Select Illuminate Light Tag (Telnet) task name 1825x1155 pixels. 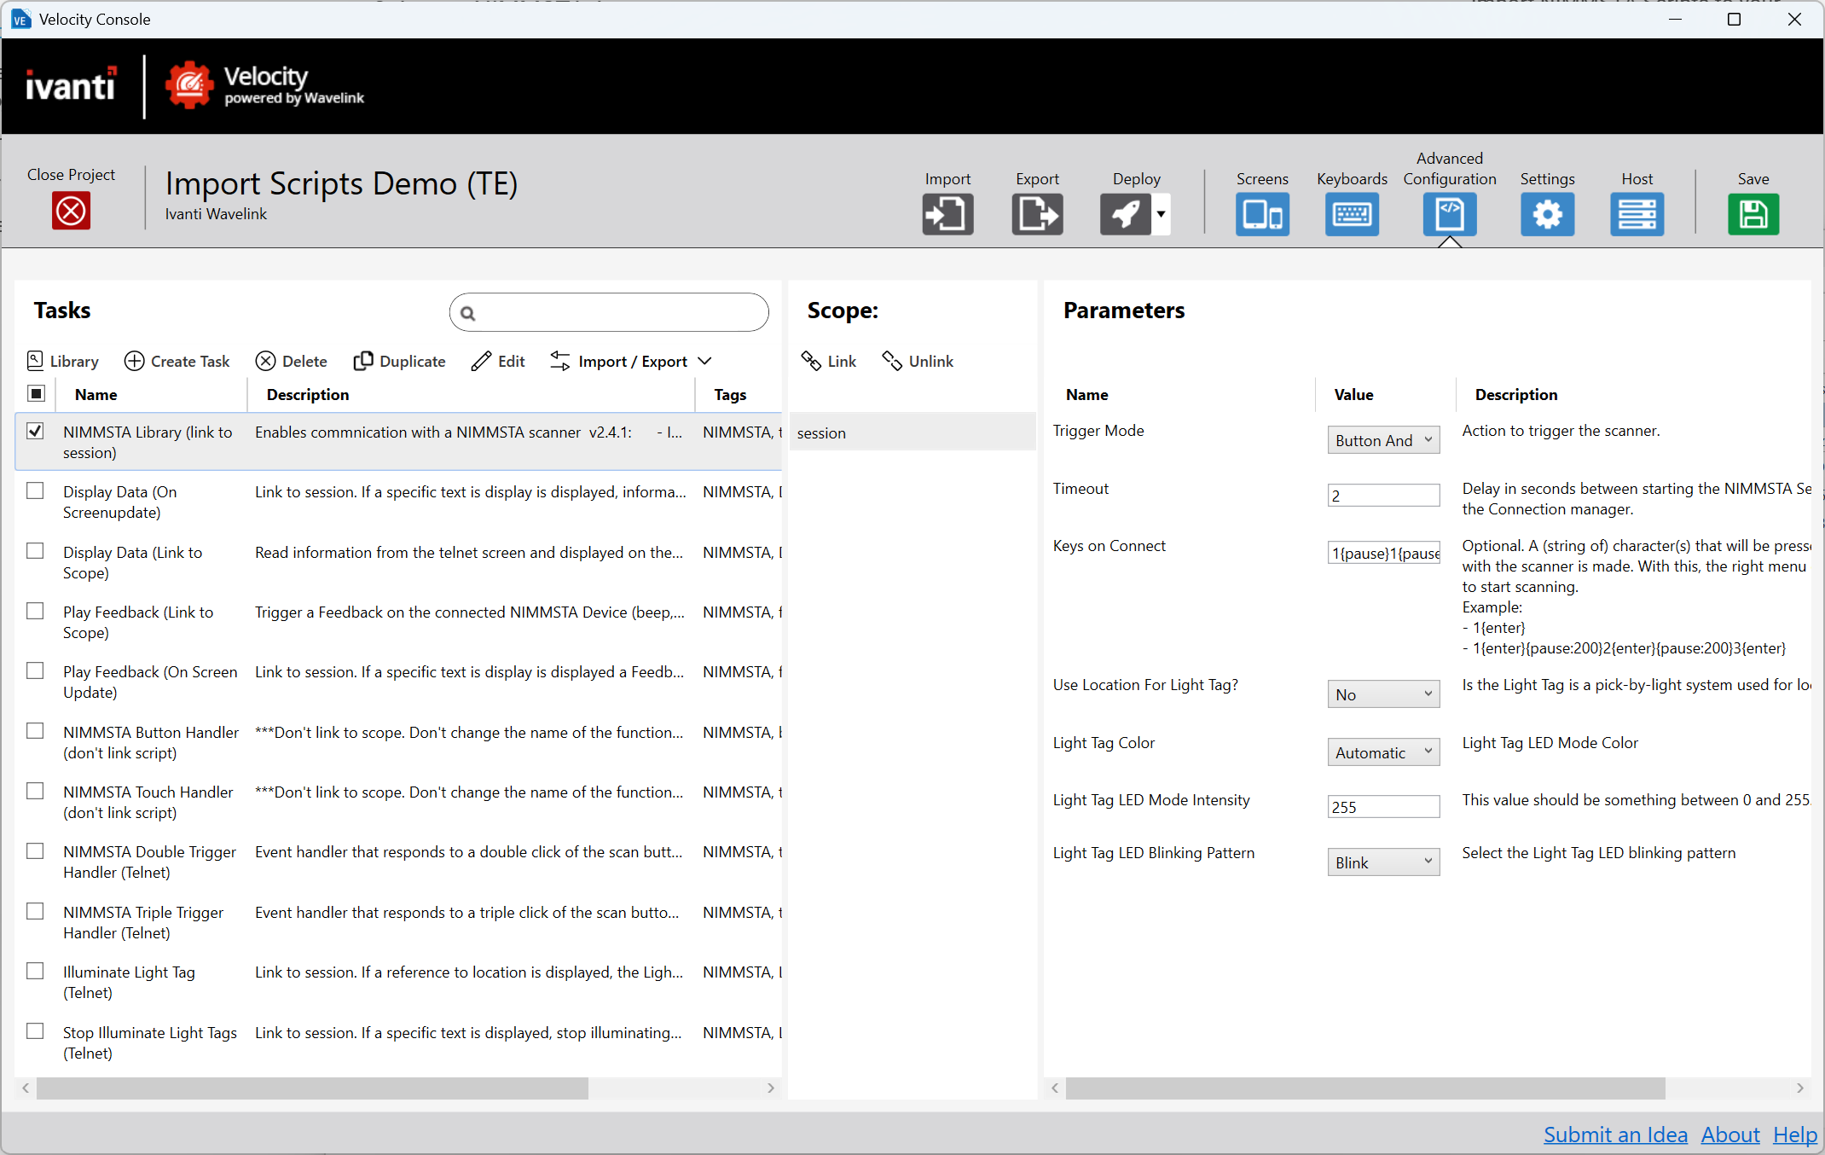pyautogui.click(x=129, y=982)
